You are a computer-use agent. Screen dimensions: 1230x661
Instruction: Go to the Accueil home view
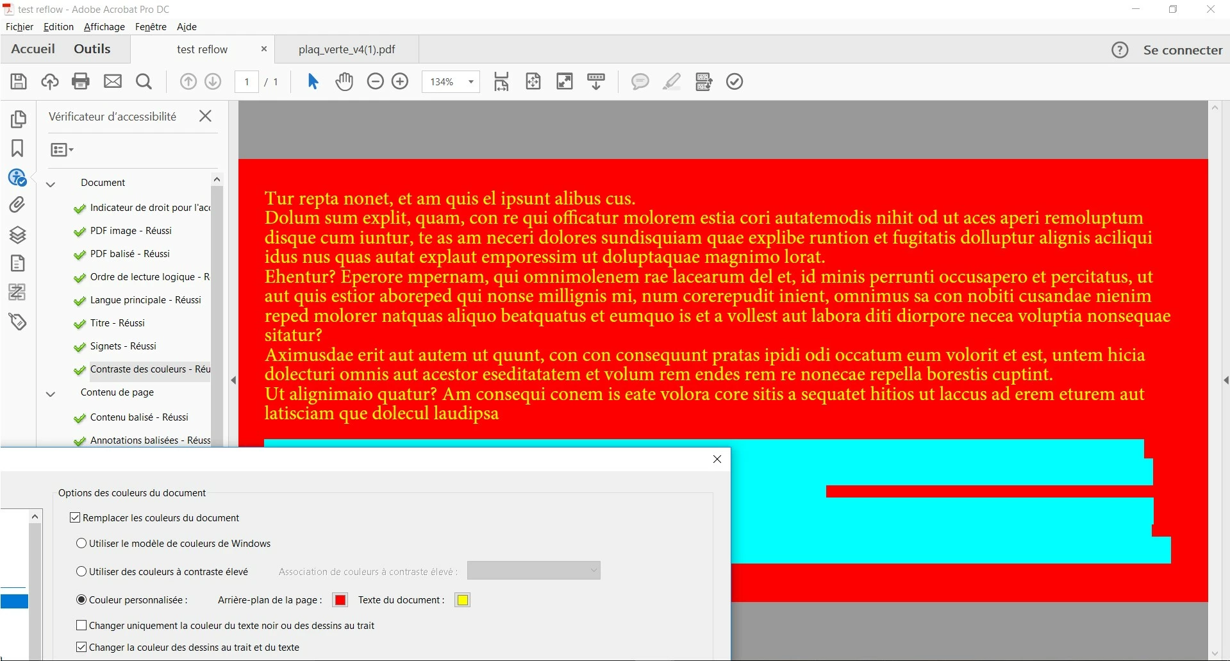tap(33, 49)
